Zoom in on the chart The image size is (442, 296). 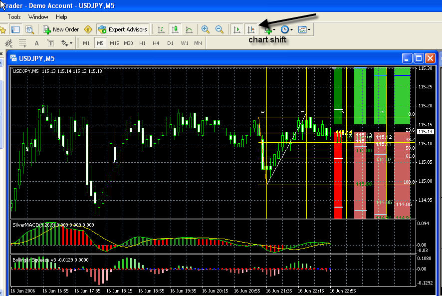206,29
